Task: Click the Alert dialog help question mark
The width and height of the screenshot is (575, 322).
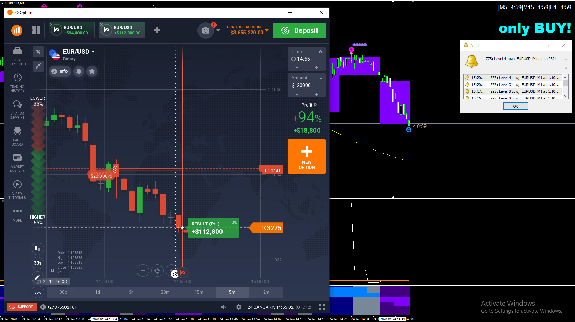Action: coord(548,45)
